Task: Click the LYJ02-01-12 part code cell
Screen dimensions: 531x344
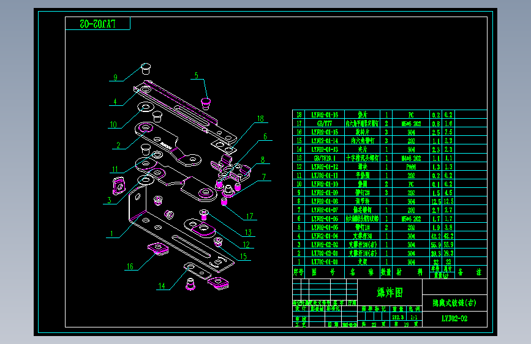Action: (x=325, y=166)
